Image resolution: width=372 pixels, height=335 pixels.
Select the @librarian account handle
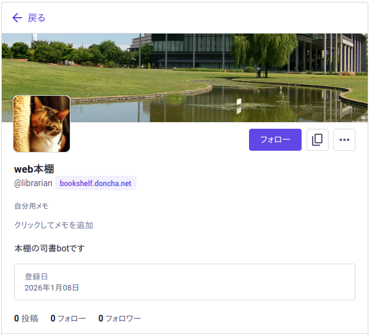pos(33,184)
